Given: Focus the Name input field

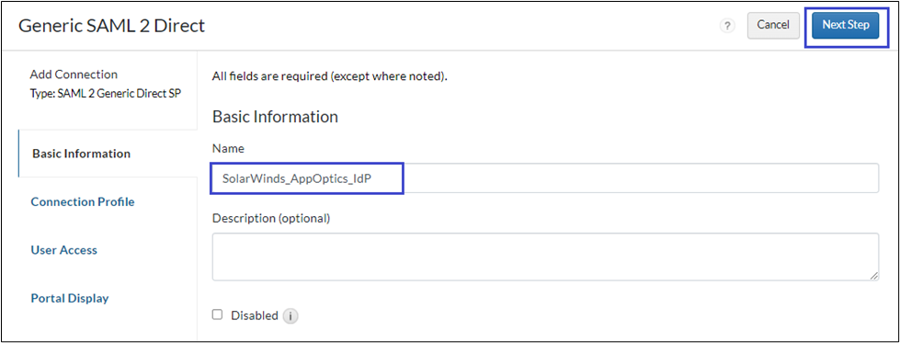Looking at the screenshot, I should (545, 178).
